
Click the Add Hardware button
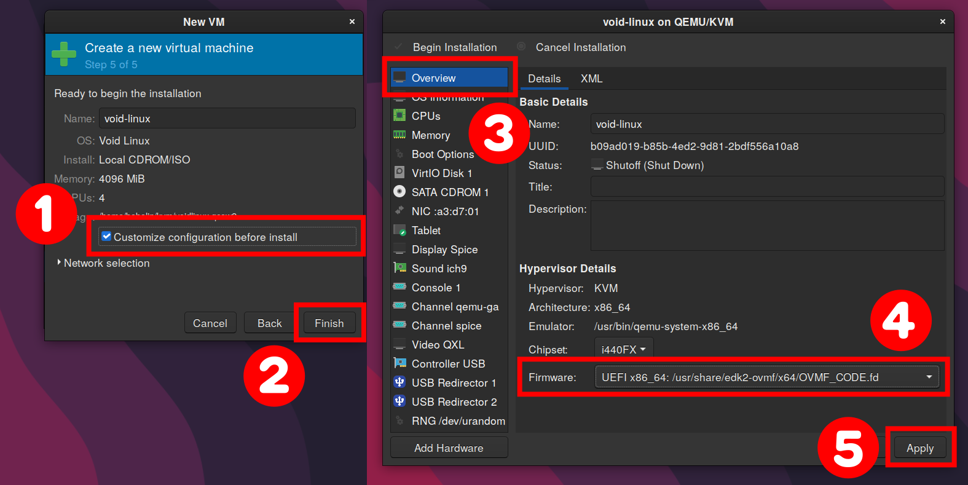449,448
